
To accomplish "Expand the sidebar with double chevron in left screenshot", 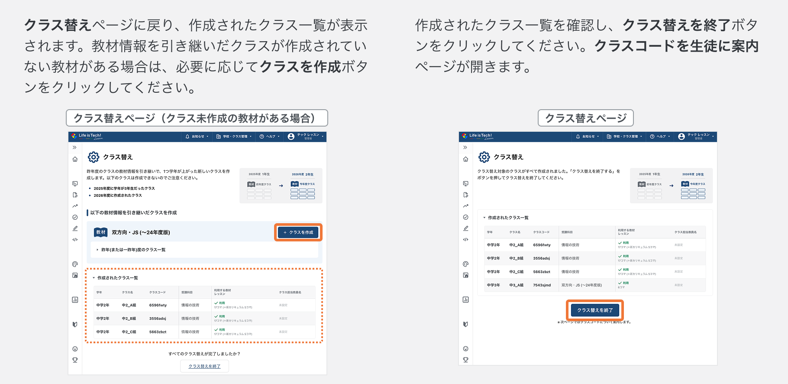I will (74, 147).
